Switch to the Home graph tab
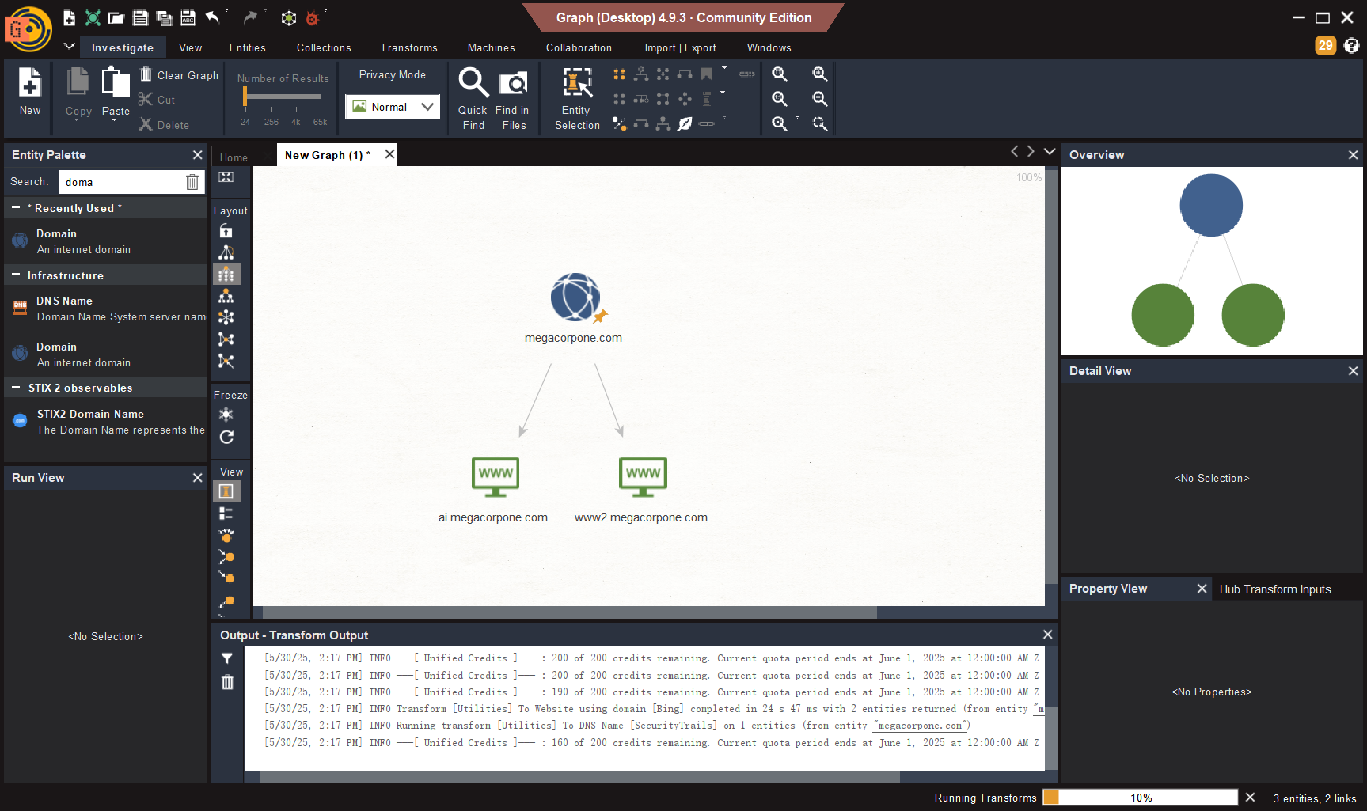Viewport: 1367px width, 811px height. click(x=234, y=157)
